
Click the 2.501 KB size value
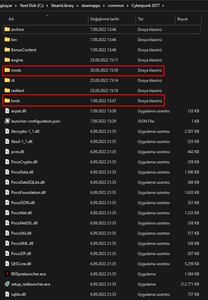(192, 131)
